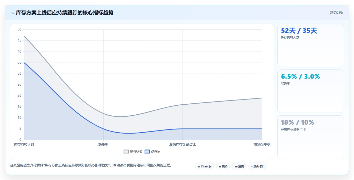Image resolution: width=354 pixels, height=180 pixels.
Task: Click the y-axis value 50
Action: coord(19,29)
